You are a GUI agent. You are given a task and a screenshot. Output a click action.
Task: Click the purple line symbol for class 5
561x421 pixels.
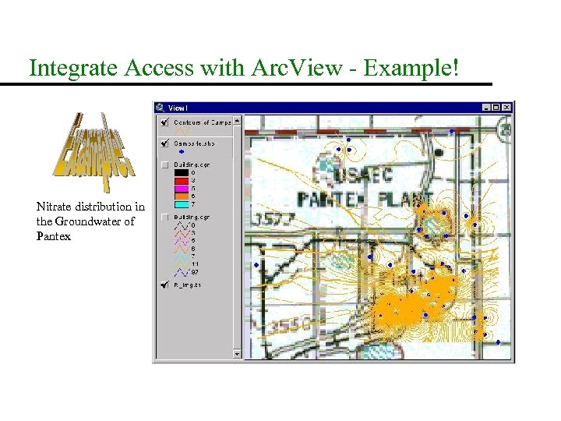point(182,241)
